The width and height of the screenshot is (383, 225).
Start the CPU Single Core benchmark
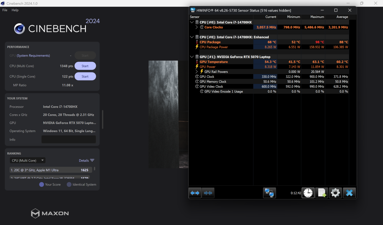point(85,77)
